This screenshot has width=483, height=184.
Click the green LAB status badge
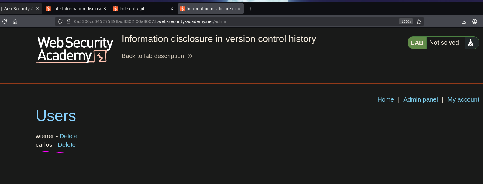tap(417, 43)
